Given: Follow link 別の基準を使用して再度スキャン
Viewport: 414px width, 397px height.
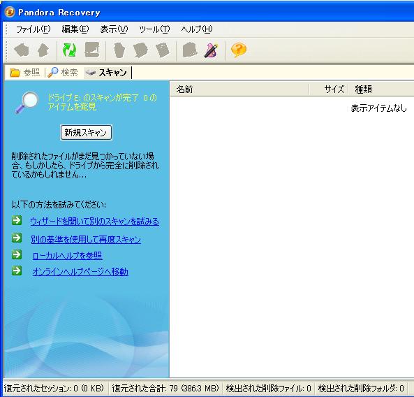Looking at the screenshot, I should click(x=86, y=240).
